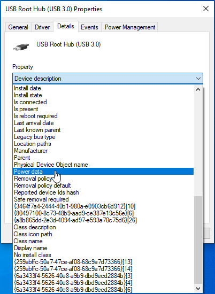Click the dropdown list vertical scrollbar thumb
Screen dimensions: 215x294
pos(198,240)
